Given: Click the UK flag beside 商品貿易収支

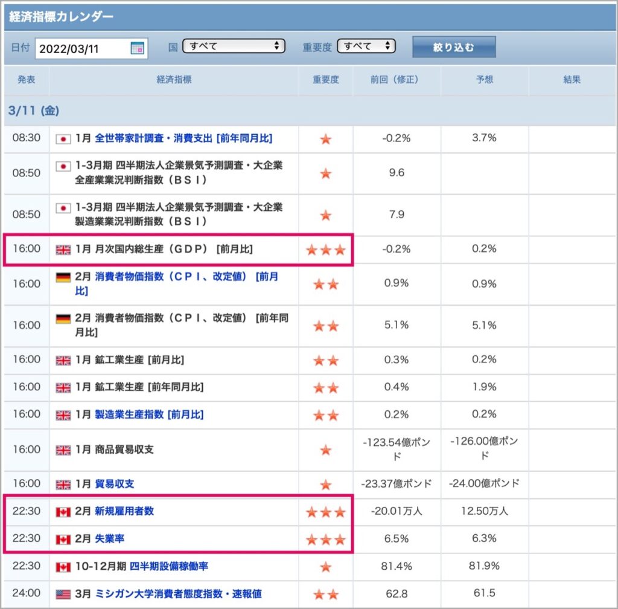Looking at the screenshot, I should (x=63, y=450).
